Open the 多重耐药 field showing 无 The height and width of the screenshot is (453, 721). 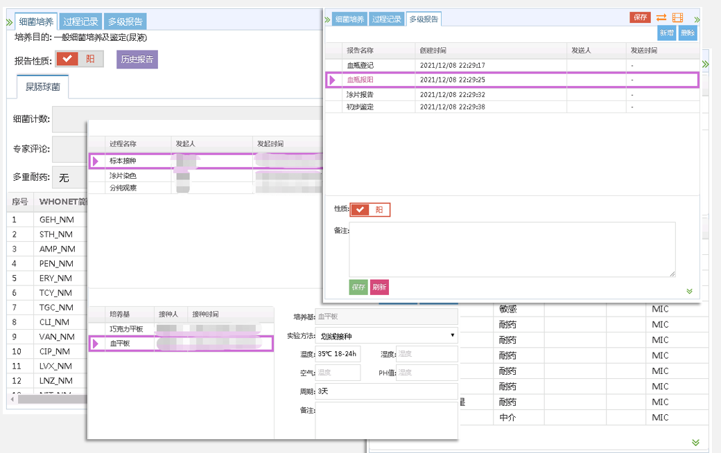coord(70,177)
